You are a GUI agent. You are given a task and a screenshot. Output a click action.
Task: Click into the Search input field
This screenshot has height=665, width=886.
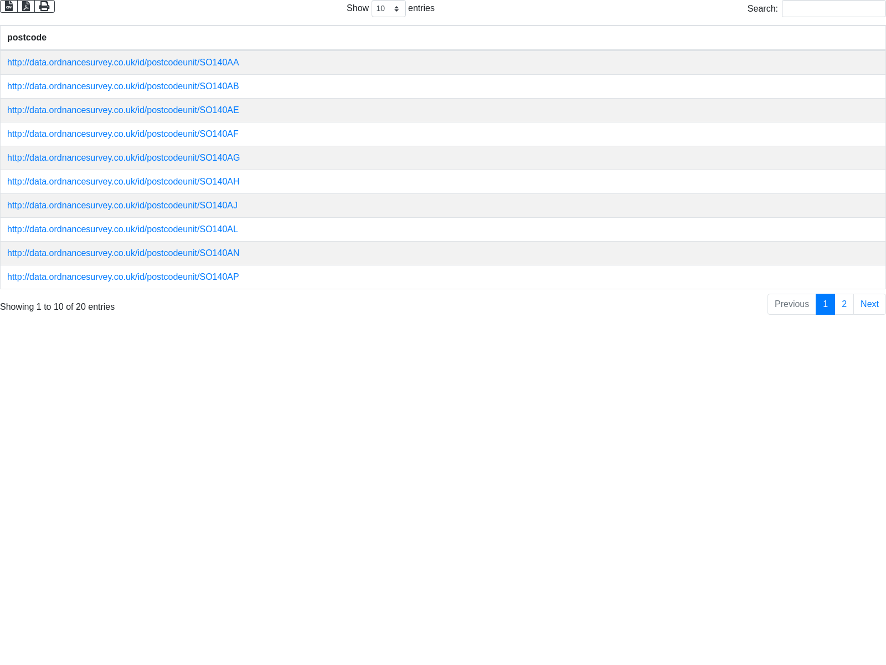(833, 8)
